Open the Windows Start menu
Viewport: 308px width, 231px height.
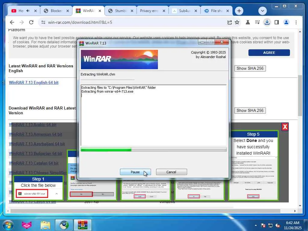click(x=8, y=225)
